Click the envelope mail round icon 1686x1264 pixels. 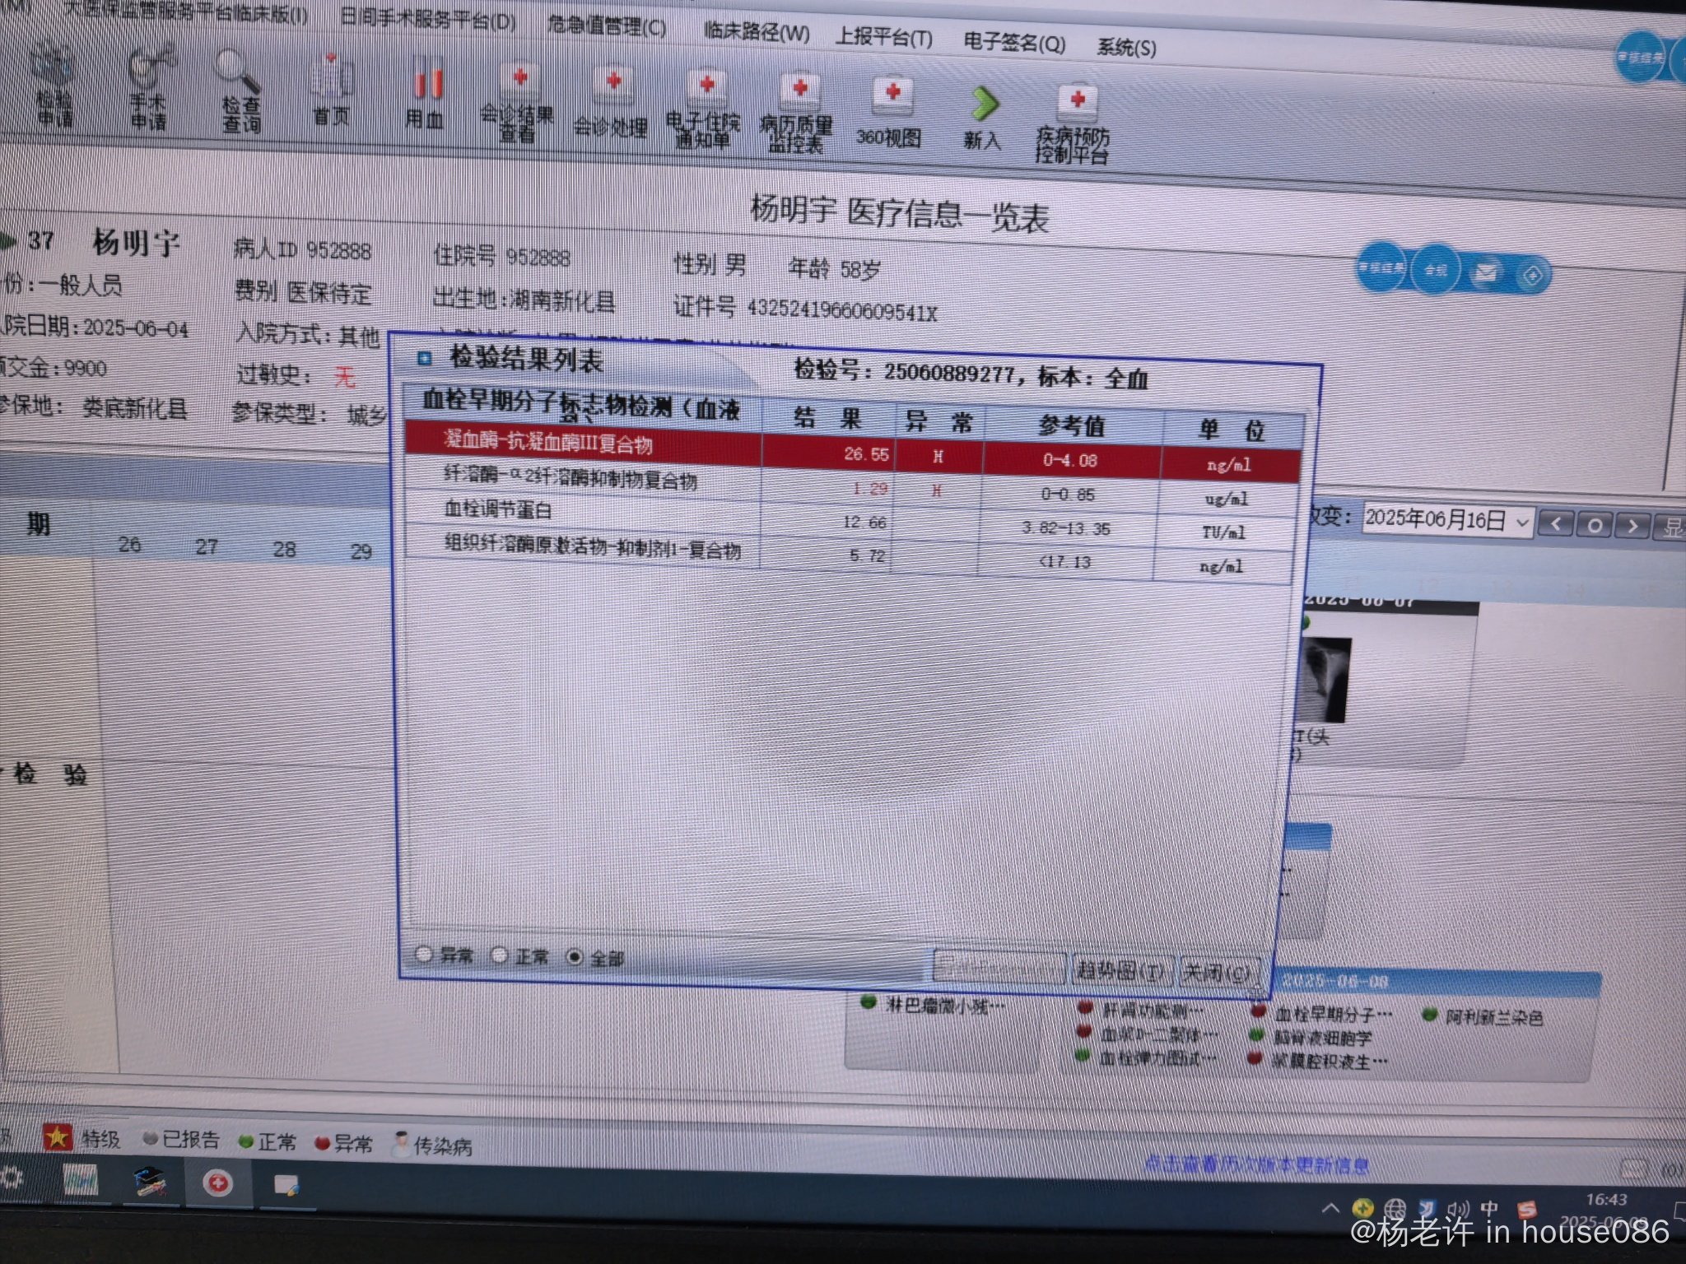pyautogui.click(x=1486, y=272)
